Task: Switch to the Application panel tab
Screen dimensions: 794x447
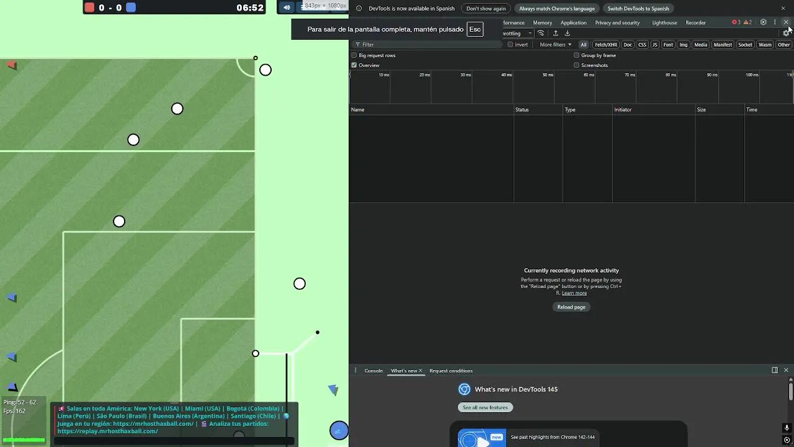Action: (573, 22)
